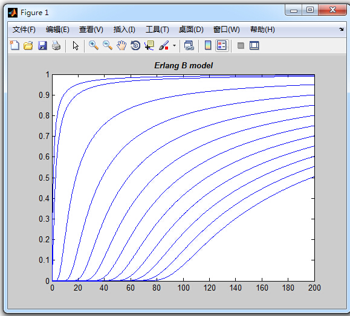350x316 pixels.
Task: Open a file with the folder icon
Action: 28,45
